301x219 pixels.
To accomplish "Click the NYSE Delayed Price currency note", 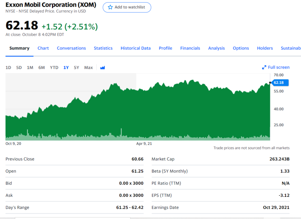I will pos(46,11).
